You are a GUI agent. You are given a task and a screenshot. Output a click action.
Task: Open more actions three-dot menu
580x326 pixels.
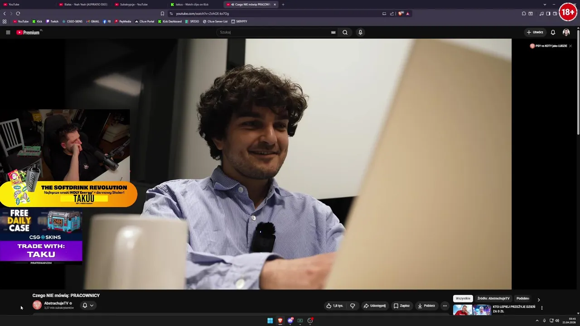[x=445, y=306]
